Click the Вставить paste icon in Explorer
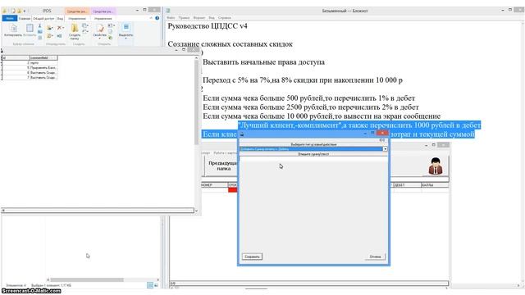525x295 pixels. 30,29
